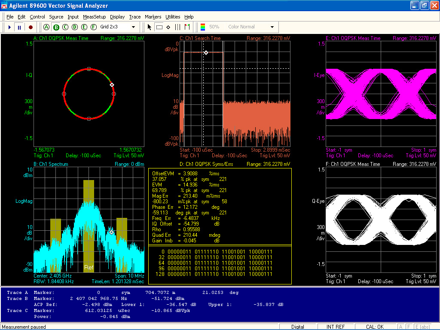Select the arrow pointer tool
This screenshot has height=330, width=440.
(x=150, y=27)
